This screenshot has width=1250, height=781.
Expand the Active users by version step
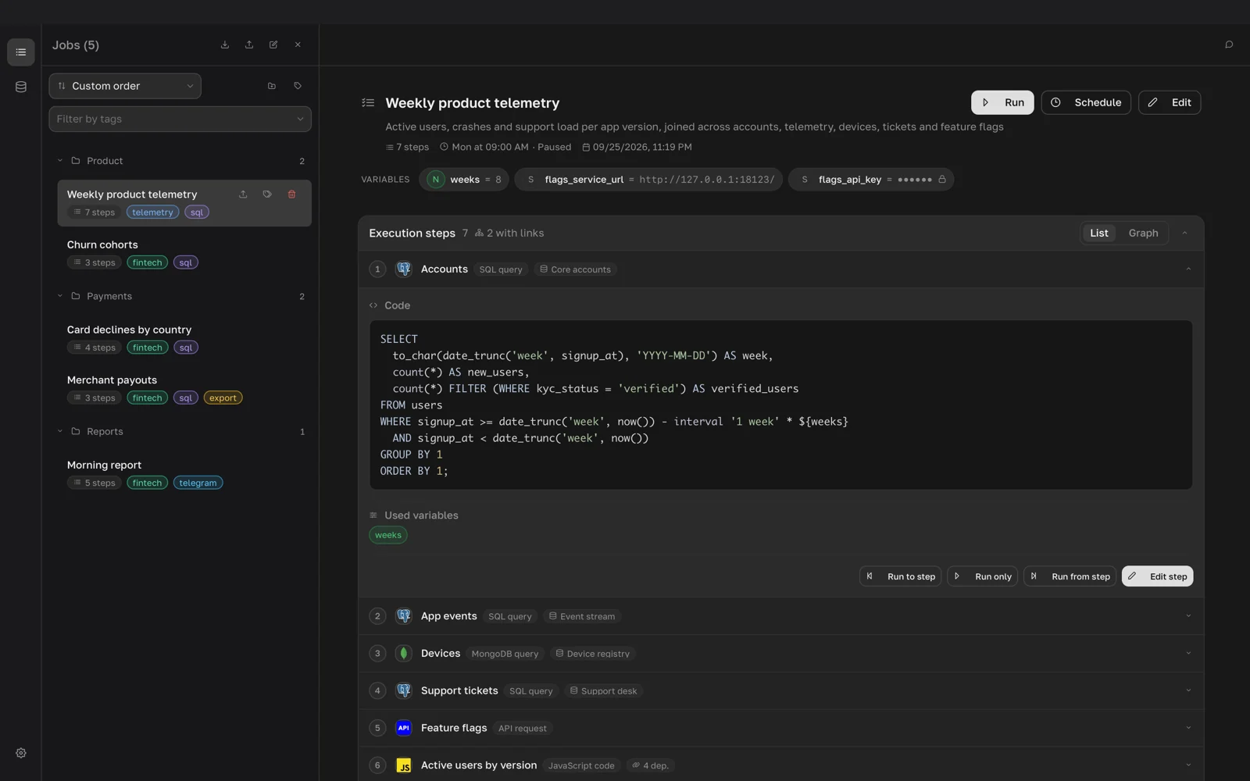[1188, 765]
